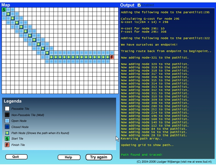The image size is (216, 167).
Task: Click the Open Node legend icon
Action: pyautogui.click(x=7, y=121)
